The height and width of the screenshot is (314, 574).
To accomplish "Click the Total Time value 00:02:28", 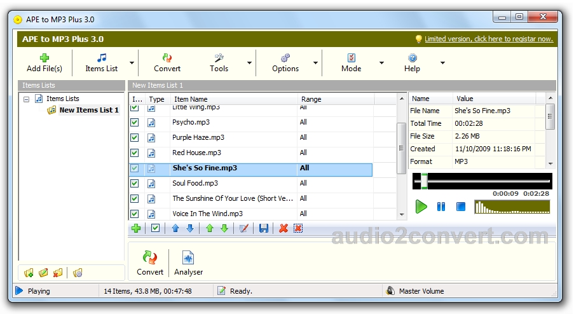I will (468, 123).
